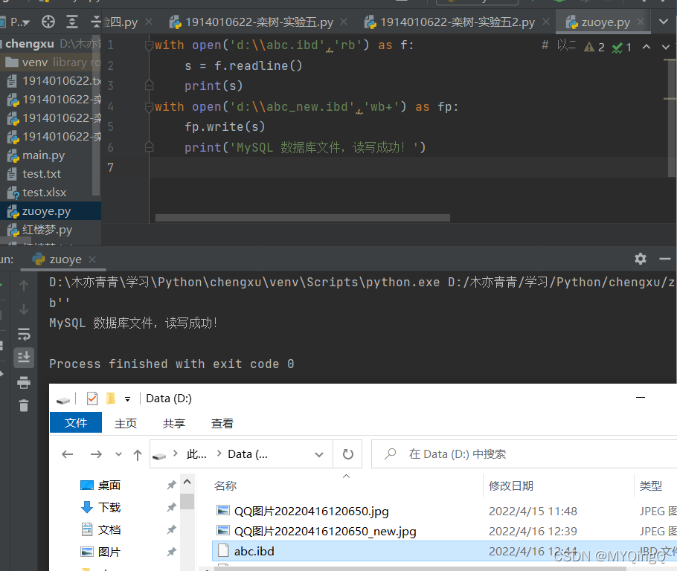Viewport: 677px width, 571px height.
Task: Jump to next highlighted error arrow
Action: pos(665,47)
